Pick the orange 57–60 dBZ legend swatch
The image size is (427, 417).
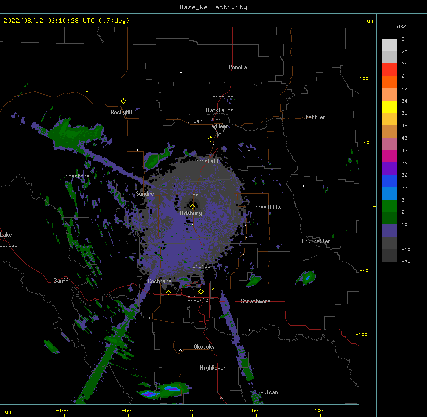389,82
